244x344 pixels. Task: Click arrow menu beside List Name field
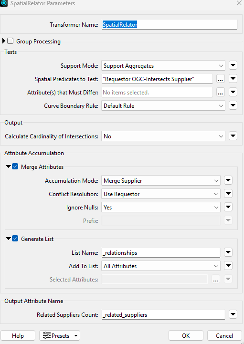point(228,252)
